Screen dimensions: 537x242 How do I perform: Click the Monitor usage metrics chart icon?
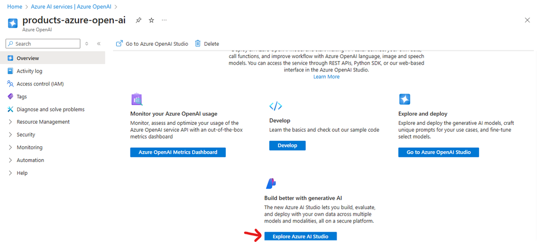137,99
